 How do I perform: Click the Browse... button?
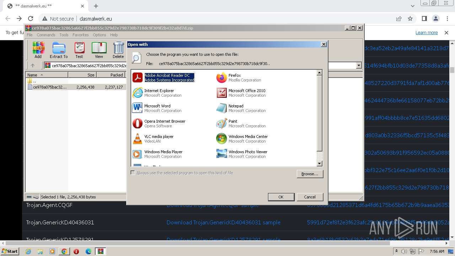310,174
